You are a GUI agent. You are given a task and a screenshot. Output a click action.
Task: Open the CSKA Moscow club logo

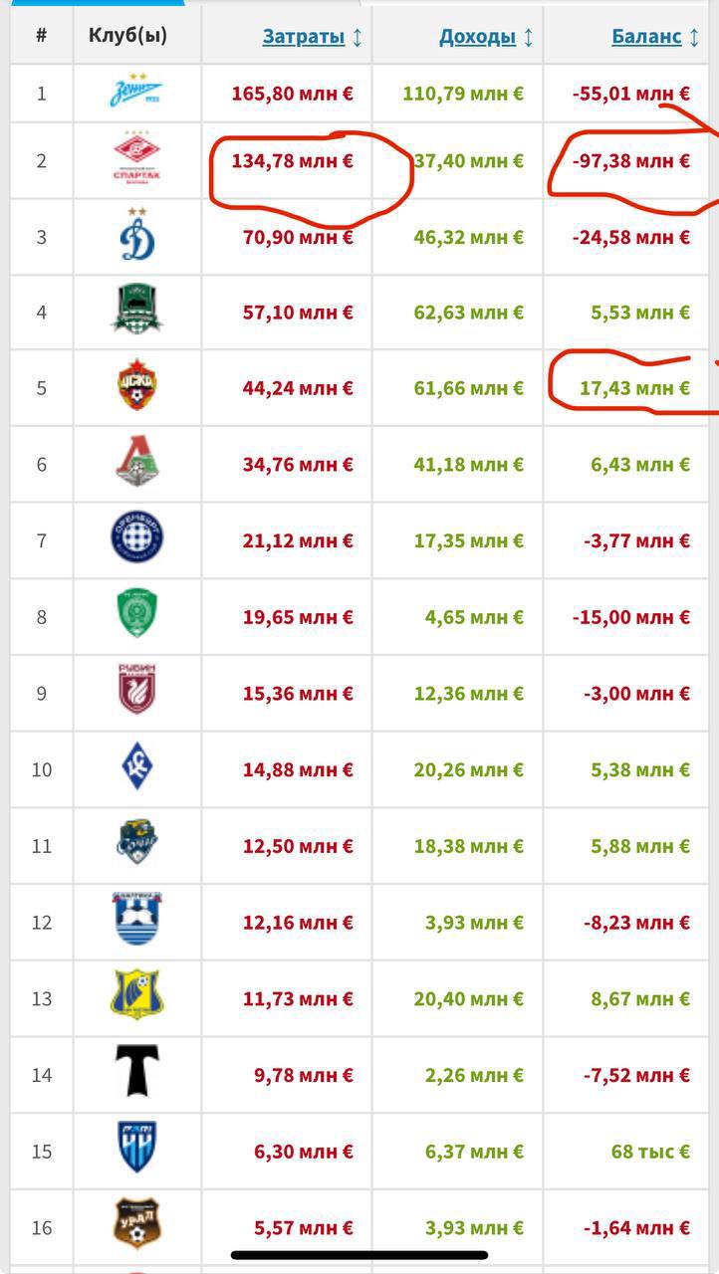click(137, 388)
